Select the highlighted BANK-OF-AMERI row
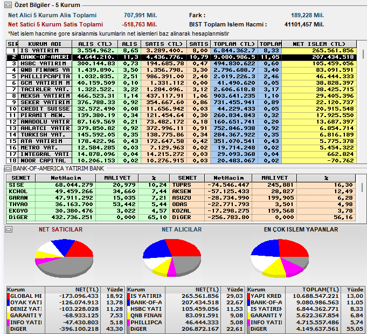Image resolution: width=367 pixels, height=334 pixels. coord(182,57)
